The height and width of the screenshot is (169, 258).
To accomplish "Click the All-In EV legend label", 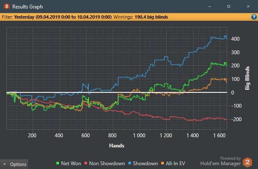I will (x=175, y=163).
